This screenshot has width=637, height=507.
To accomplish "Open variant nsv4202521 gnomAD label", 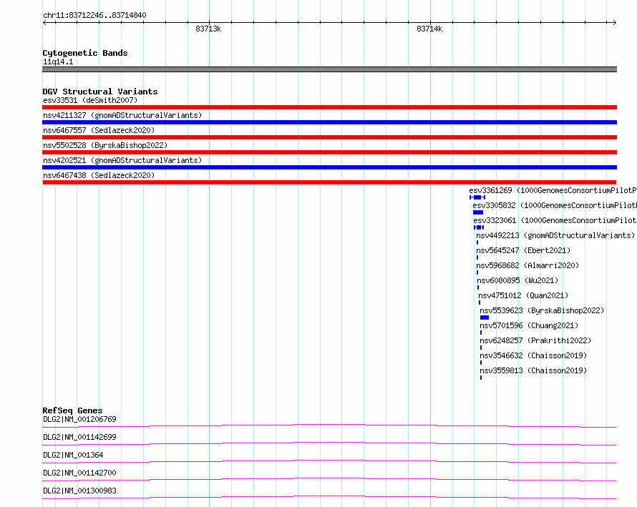I will pyautogui.click(x=122, y=160).
